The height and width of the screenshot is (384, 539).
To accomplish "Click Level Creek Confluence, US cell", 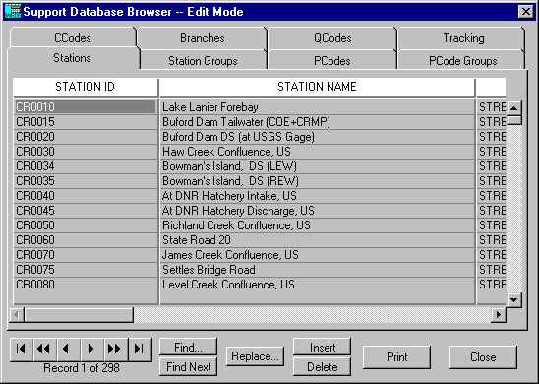I will coord(318,285).
